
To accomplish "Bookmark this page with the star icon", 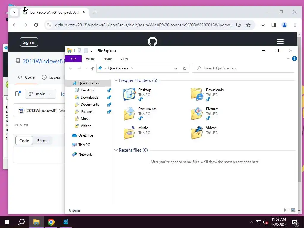I will pos(248,25).
